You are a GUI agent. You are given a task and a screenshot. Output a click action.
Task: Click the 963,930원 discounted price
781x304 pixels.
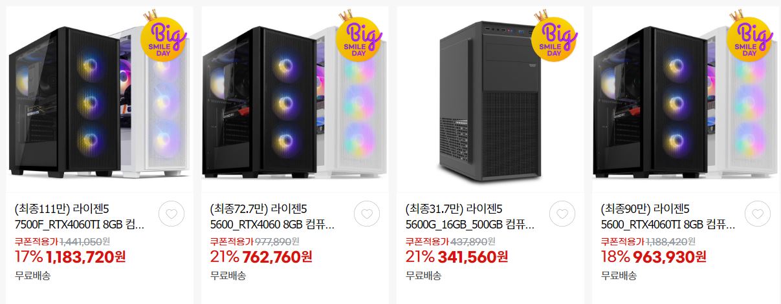(670, 257)
